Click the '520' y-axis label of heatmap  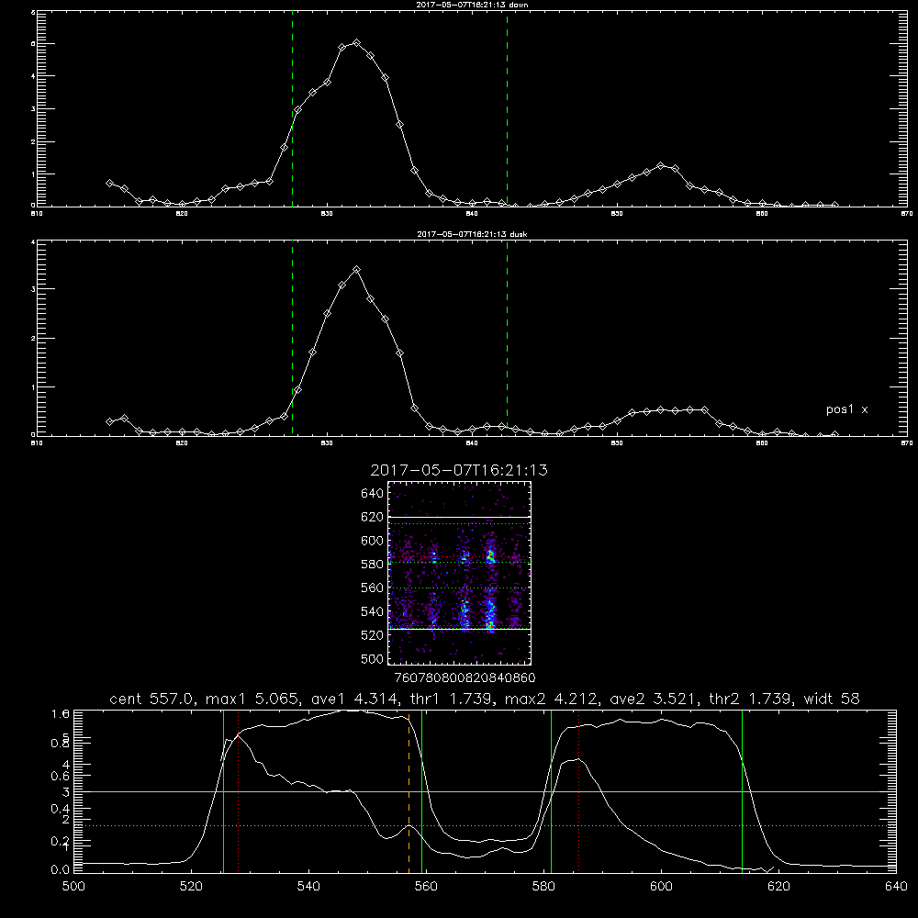click(x=373, y=635)
